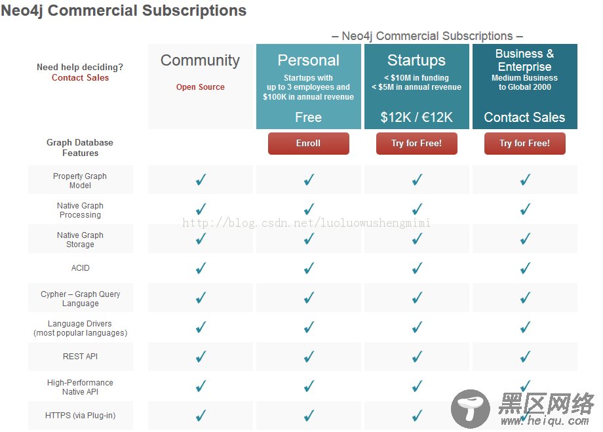
Task: Click the Business checkmark for Native Graph Processing
Action: click(x=525, y=209)
